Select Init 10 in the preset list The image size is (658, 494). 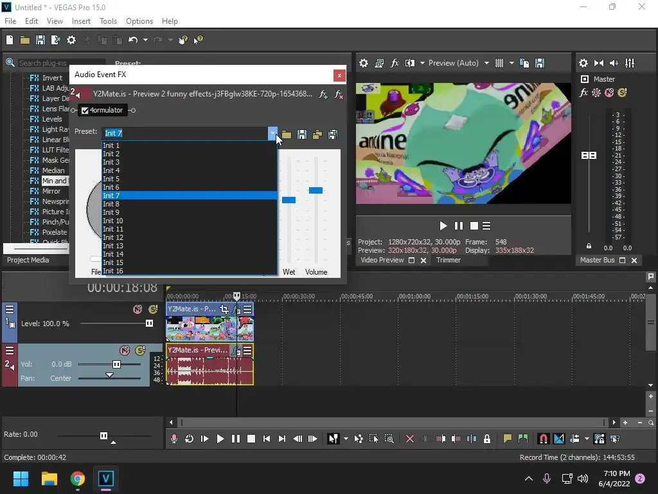190,221
